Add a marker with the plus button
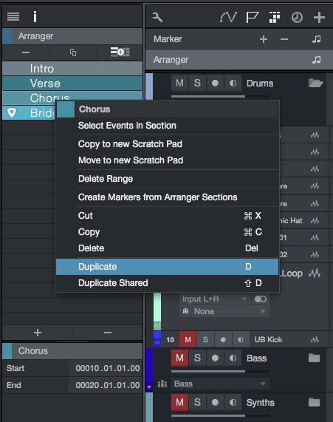The height and width of the screenshot is (422, 333). (264, 39)
